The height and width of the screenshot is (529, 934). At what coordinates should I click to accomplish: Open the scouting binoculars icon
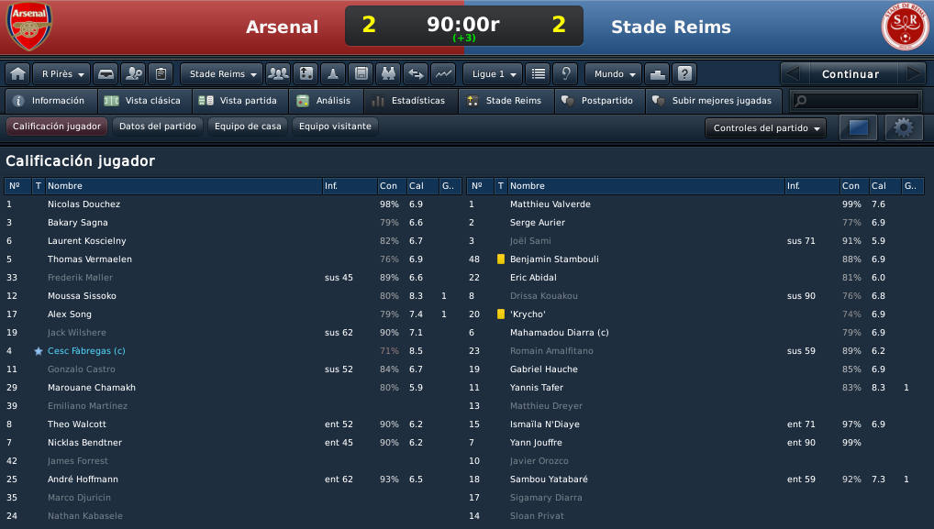[x=388, y=73]
